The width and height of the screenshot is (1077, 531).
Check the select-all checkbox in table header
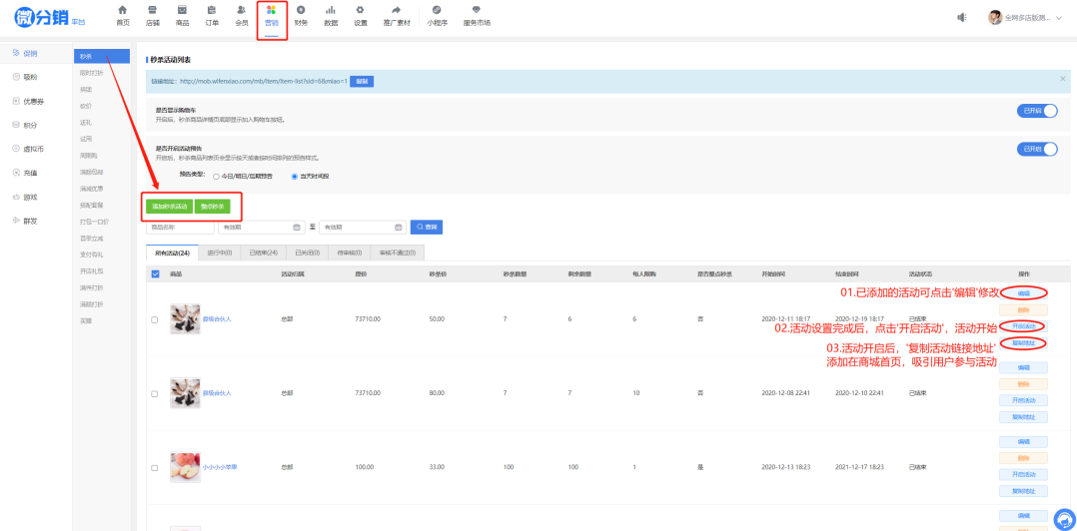[155, 273]
